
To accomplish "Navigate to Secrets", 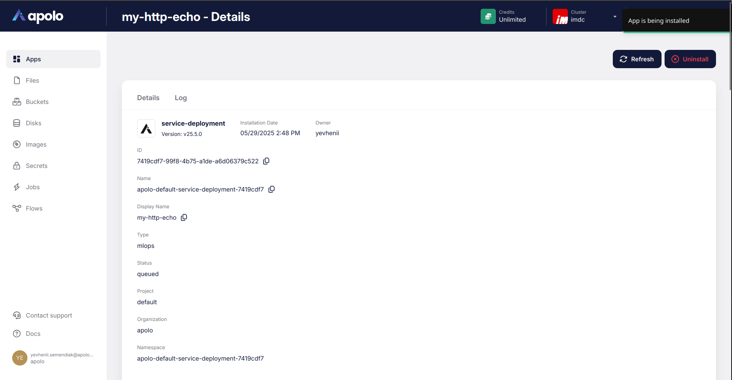I will [x=37, y=166].
